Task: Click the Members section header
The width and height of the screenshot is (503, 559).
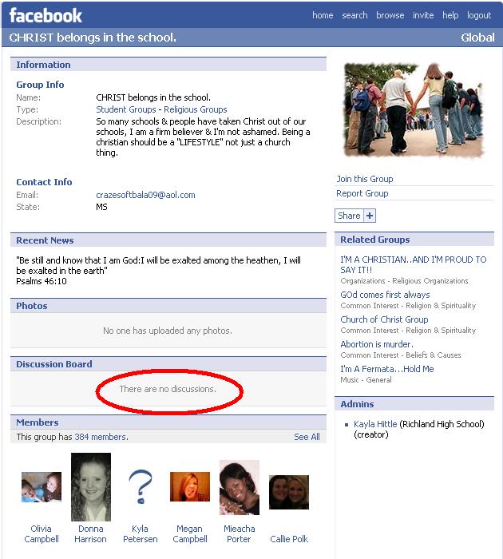Action: coord(168,422)
